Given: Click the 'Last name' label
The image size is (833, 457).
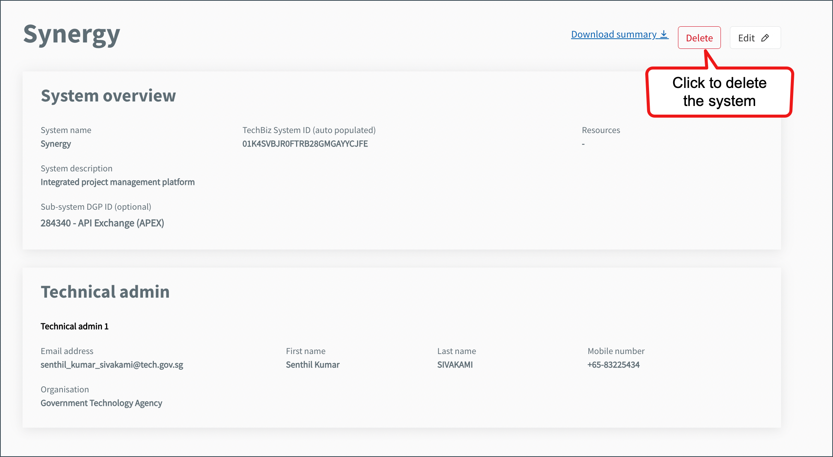Looking at the screenshot, I should click(x=456, y=351).
